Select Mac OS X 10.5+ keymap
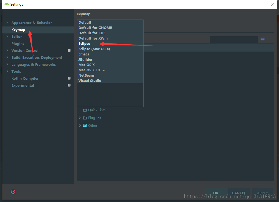This screenshot has height=202, width=279. (x=110, y=70)
